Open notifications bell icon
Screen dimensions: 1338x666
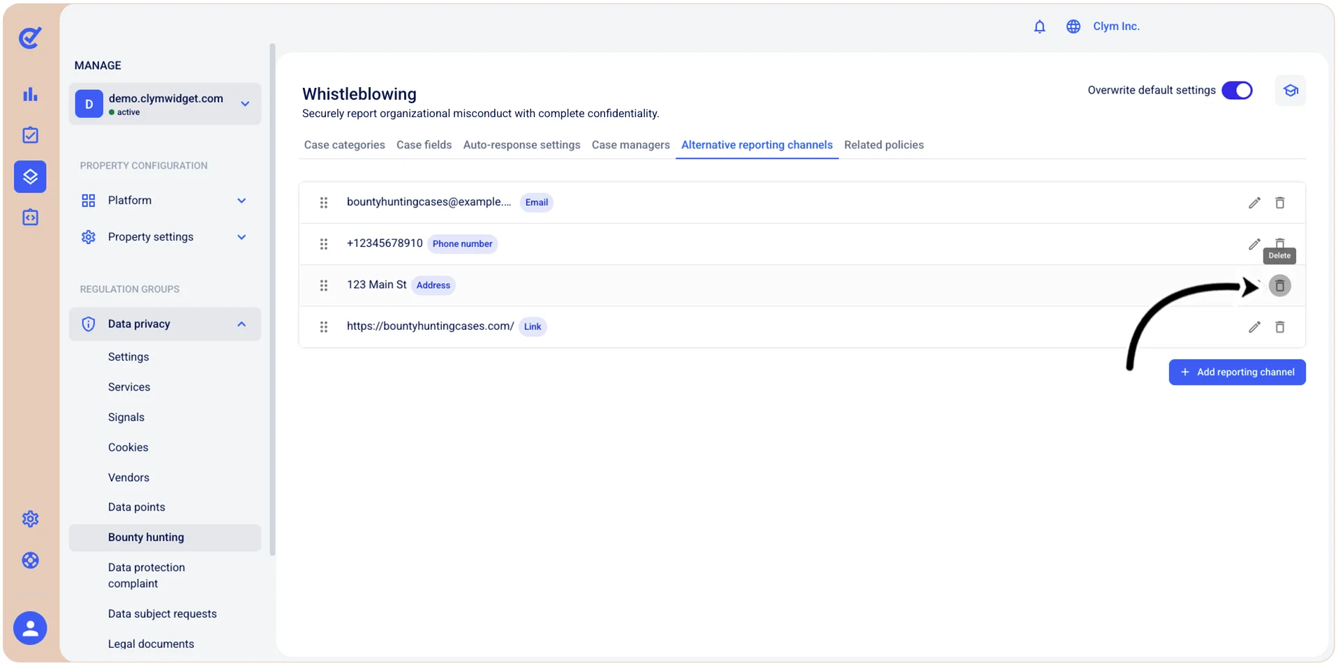pos(1039,27)
